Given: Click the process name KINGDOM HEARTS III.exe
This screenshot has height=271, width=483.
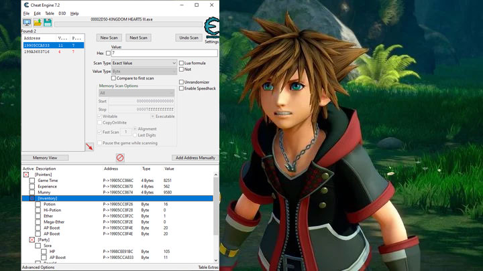Looking at the screenshot, I should click(x=121, y=19).
